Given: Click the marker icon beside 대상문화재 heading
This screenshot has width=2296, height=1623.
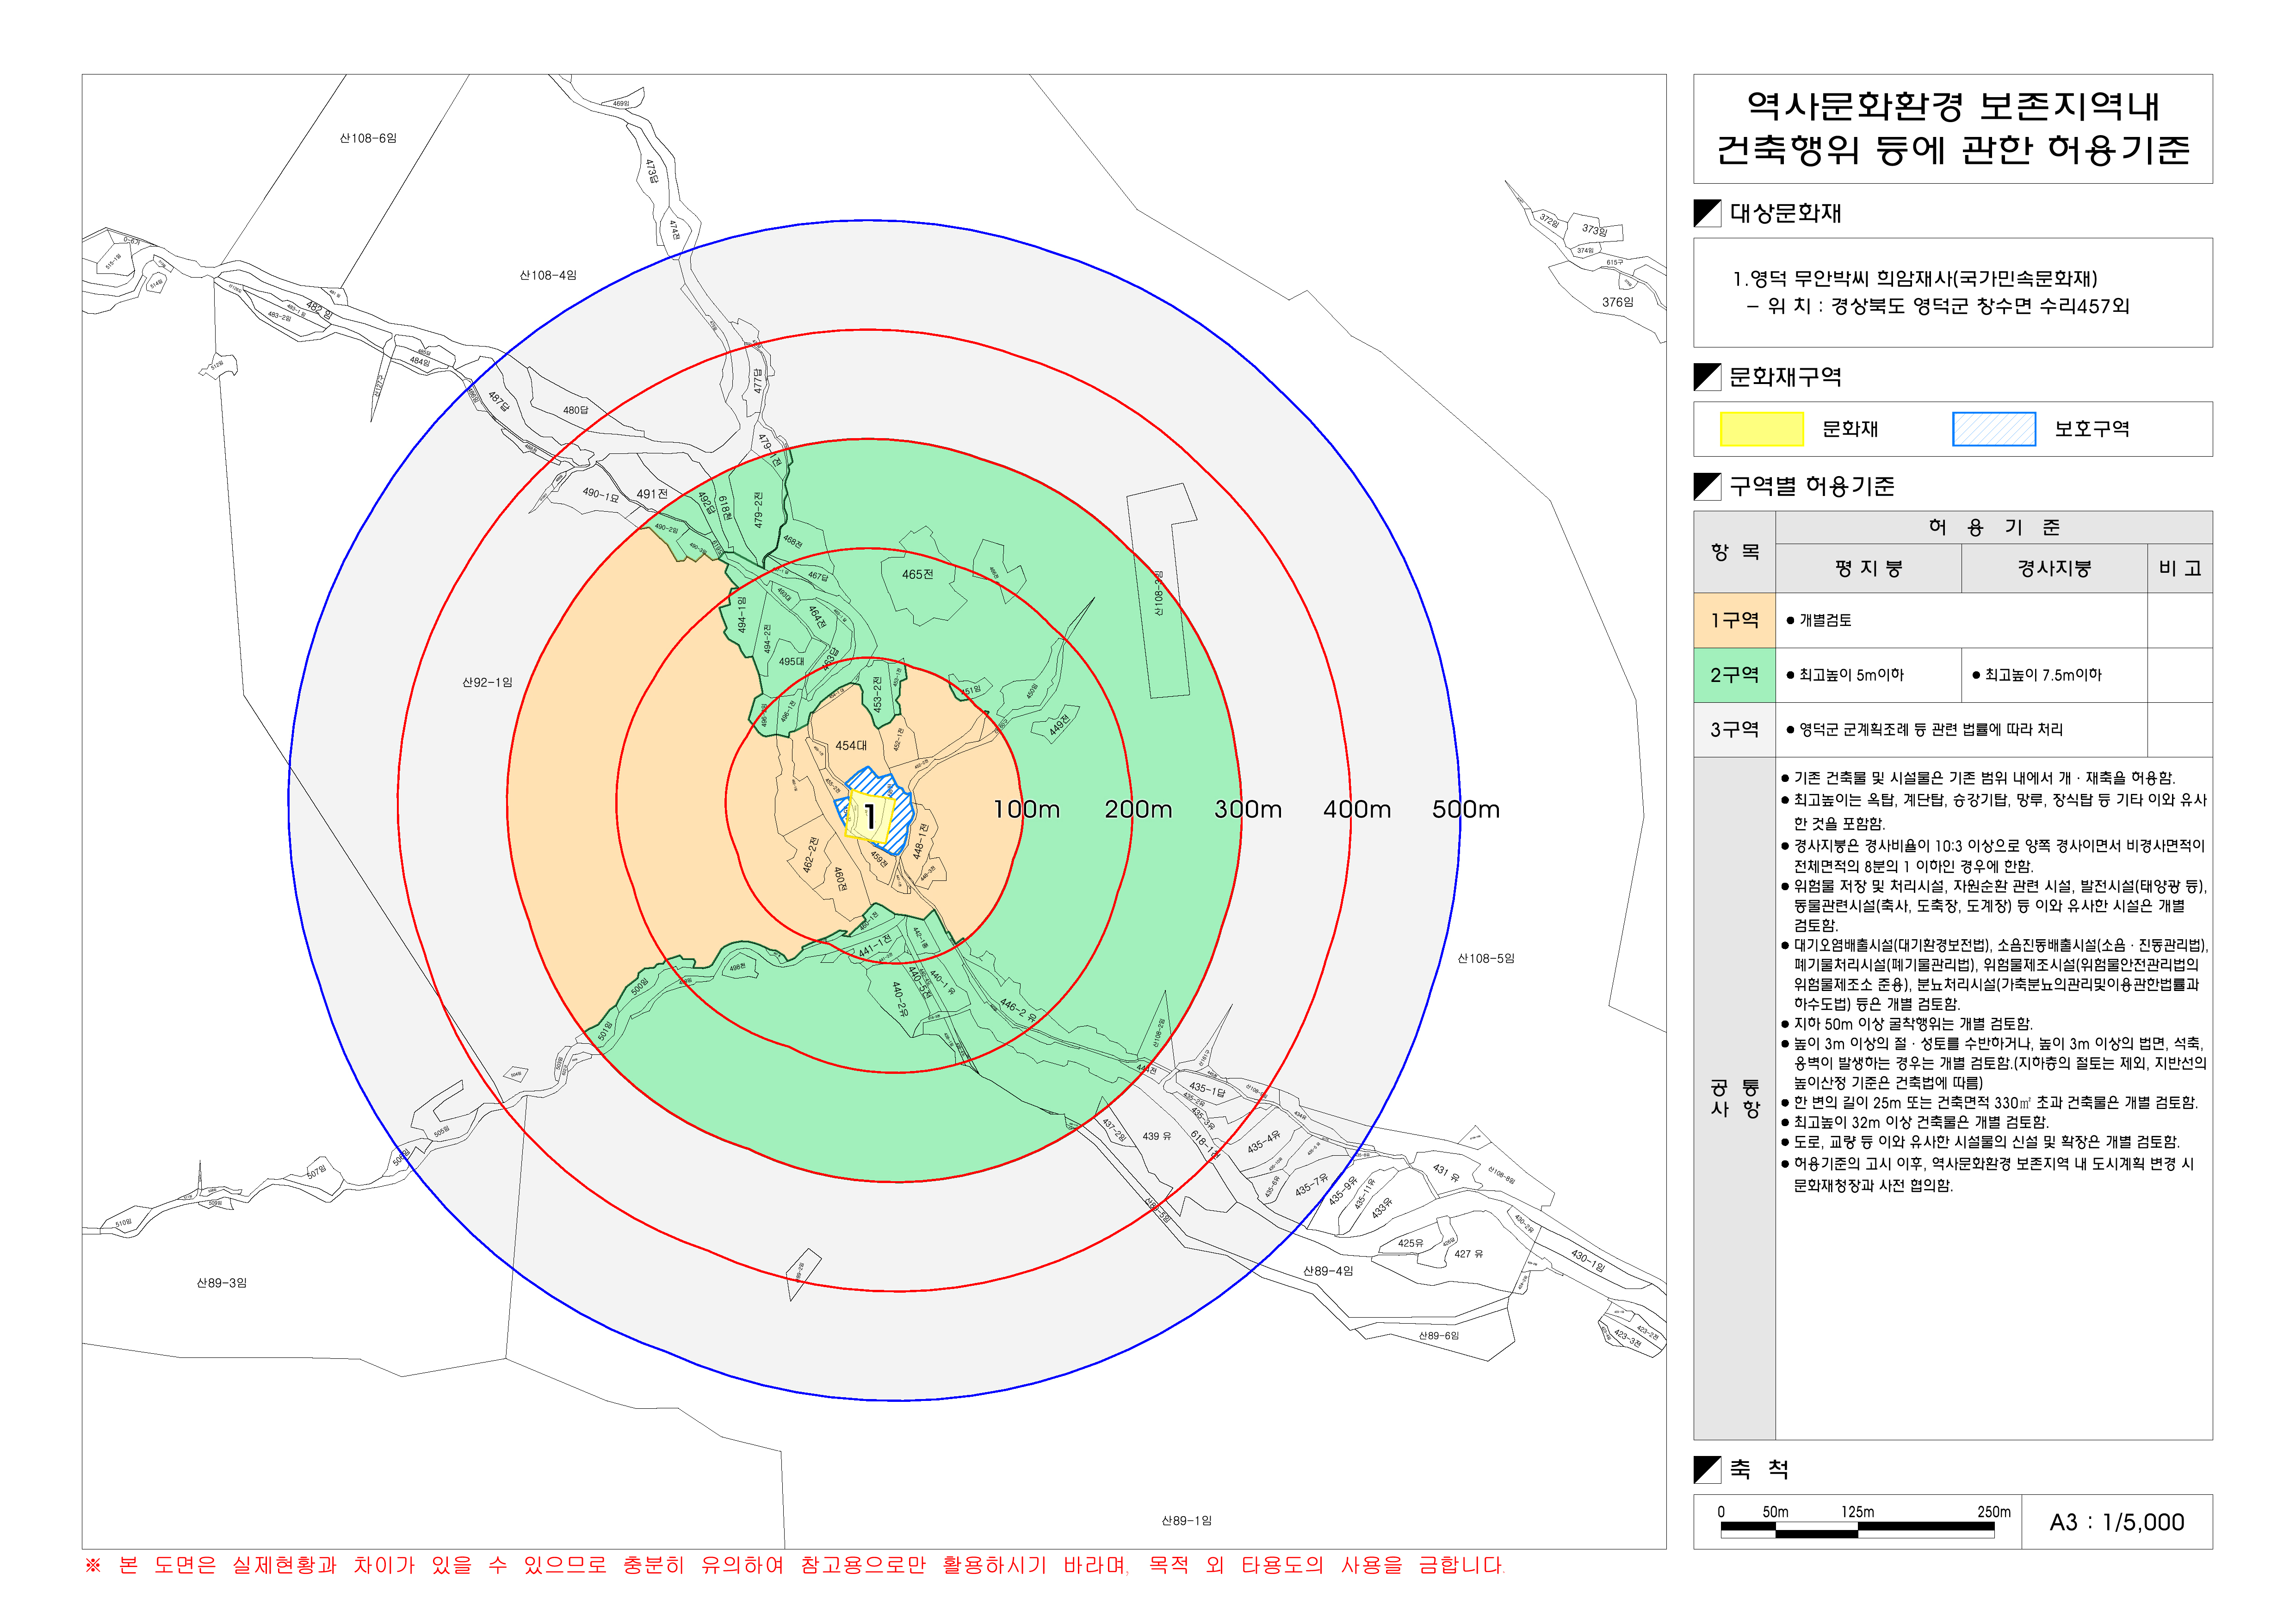Looking at the screenshot, I should (1706, 213).
